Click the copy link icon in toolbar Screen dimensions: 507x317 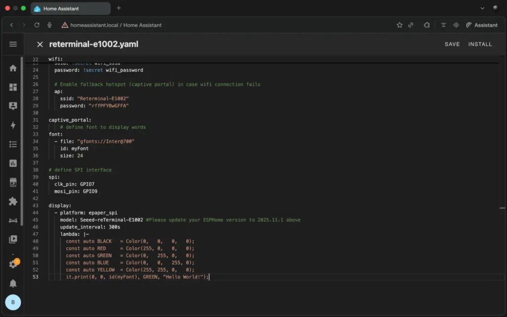(410, 25)
